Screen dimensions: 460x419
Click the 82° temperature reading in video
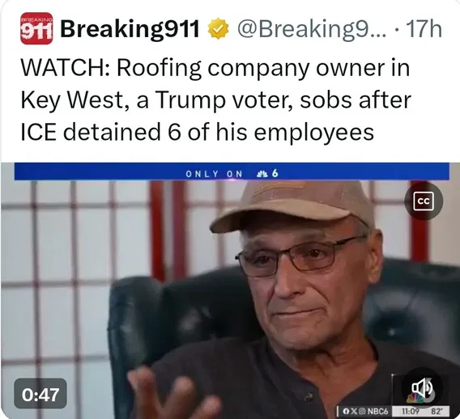pyautogui.click(x=436, y=412)
